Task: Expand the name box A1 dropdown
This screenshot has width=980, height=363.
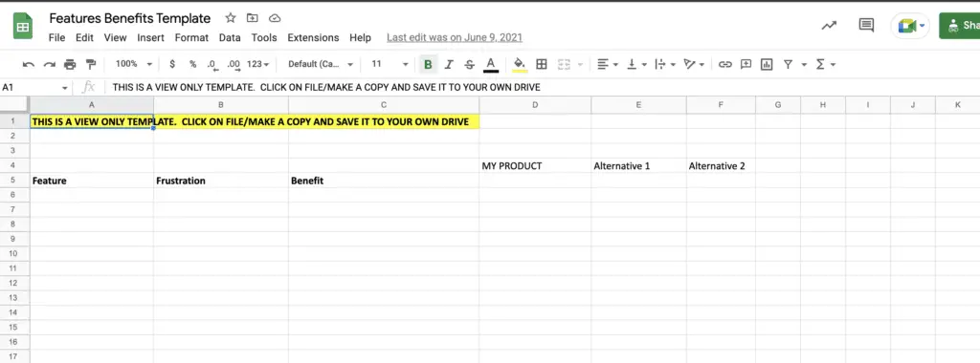Action: (x=65, y=88)
